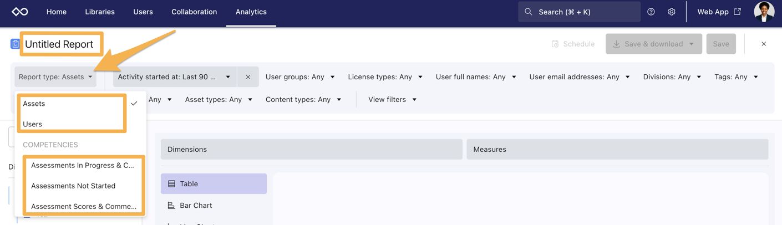Choose Users report type option
The width and height of the screenshot is (782, 225).
[x=33, y=124]
